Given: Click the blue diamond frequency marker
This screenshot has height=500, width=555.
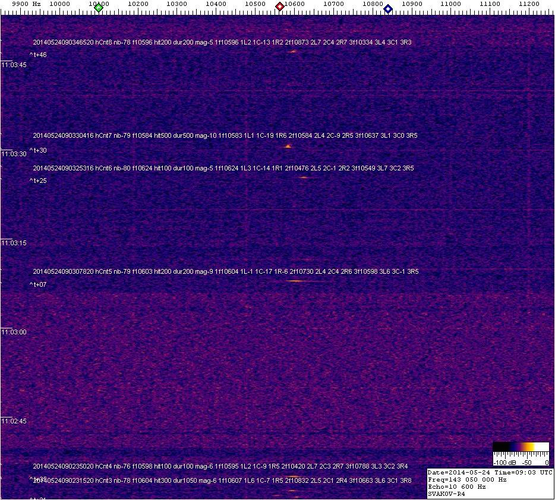Looking at the screenshot, I should click(x=388, y=8).
